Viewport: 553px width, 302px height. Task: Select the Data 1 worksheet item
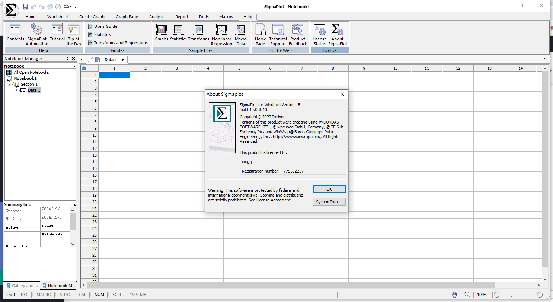34,90
